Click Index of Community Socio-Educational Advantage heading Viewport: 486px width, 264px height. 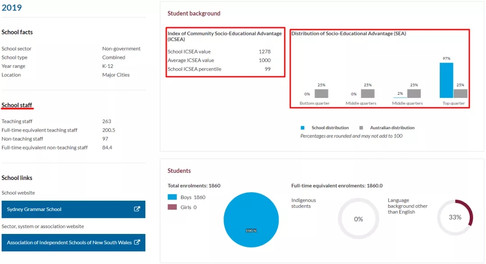pos(225,36)
